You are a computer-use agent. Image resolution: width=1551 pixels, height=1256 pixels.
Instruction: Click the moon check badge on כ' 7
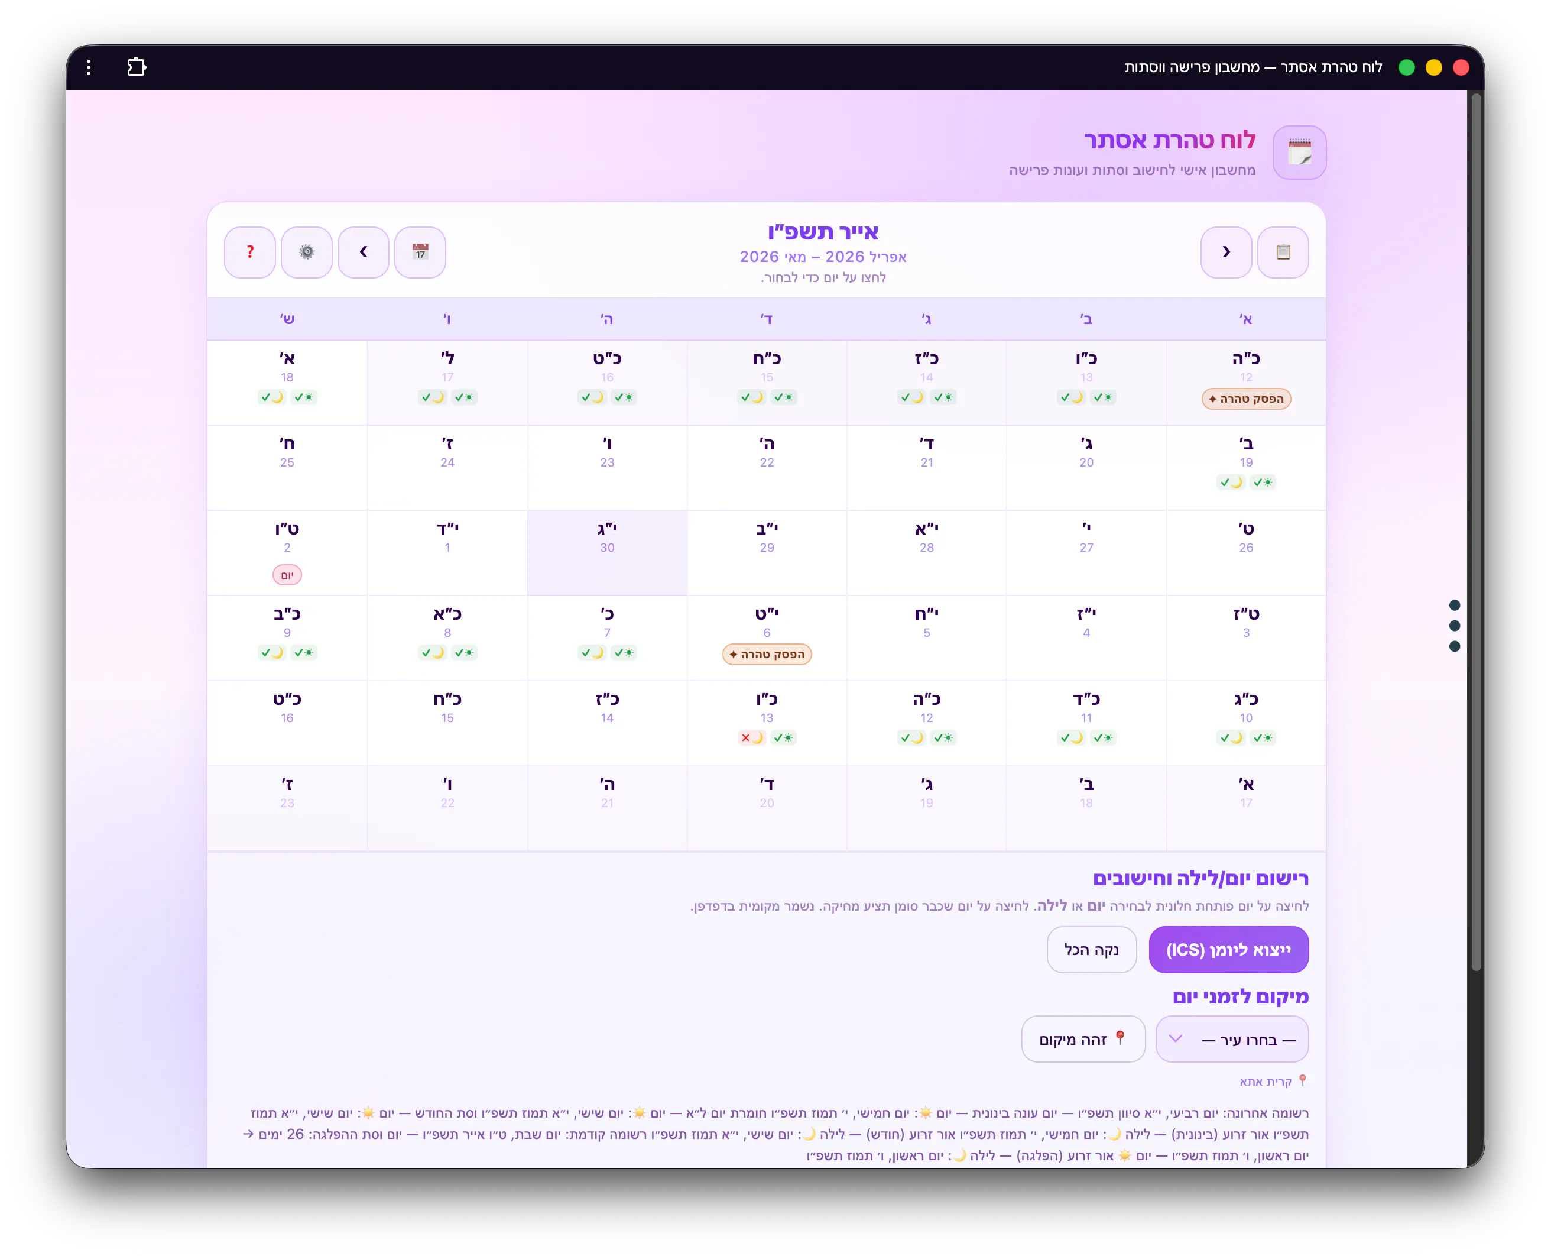(x=592, y=652)
